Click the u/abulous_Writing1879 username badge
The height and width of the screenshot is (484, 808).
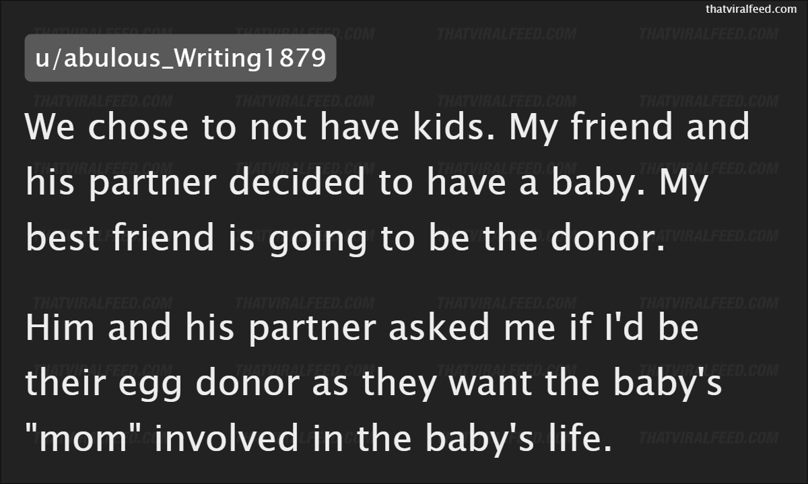coord(180,58)
